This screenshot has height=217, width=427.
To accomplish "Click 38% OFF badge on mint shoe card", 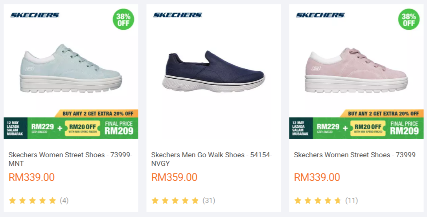I will (x=123, y=19).
